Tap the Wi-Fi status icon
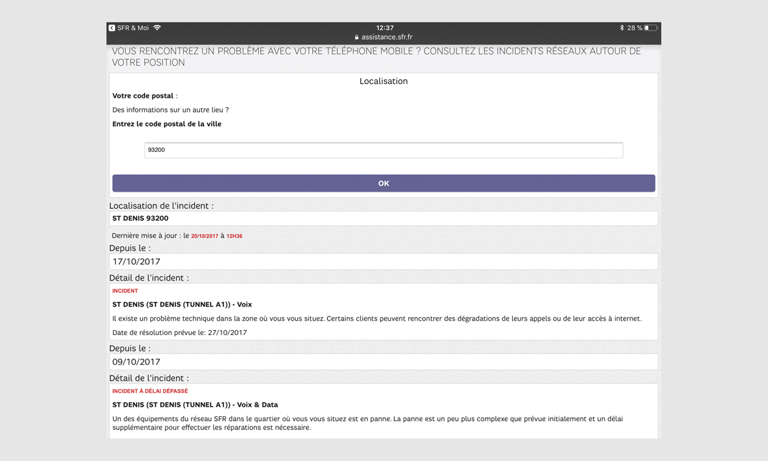The width and height of the screenshot is (768, 461). click(157, 28)
